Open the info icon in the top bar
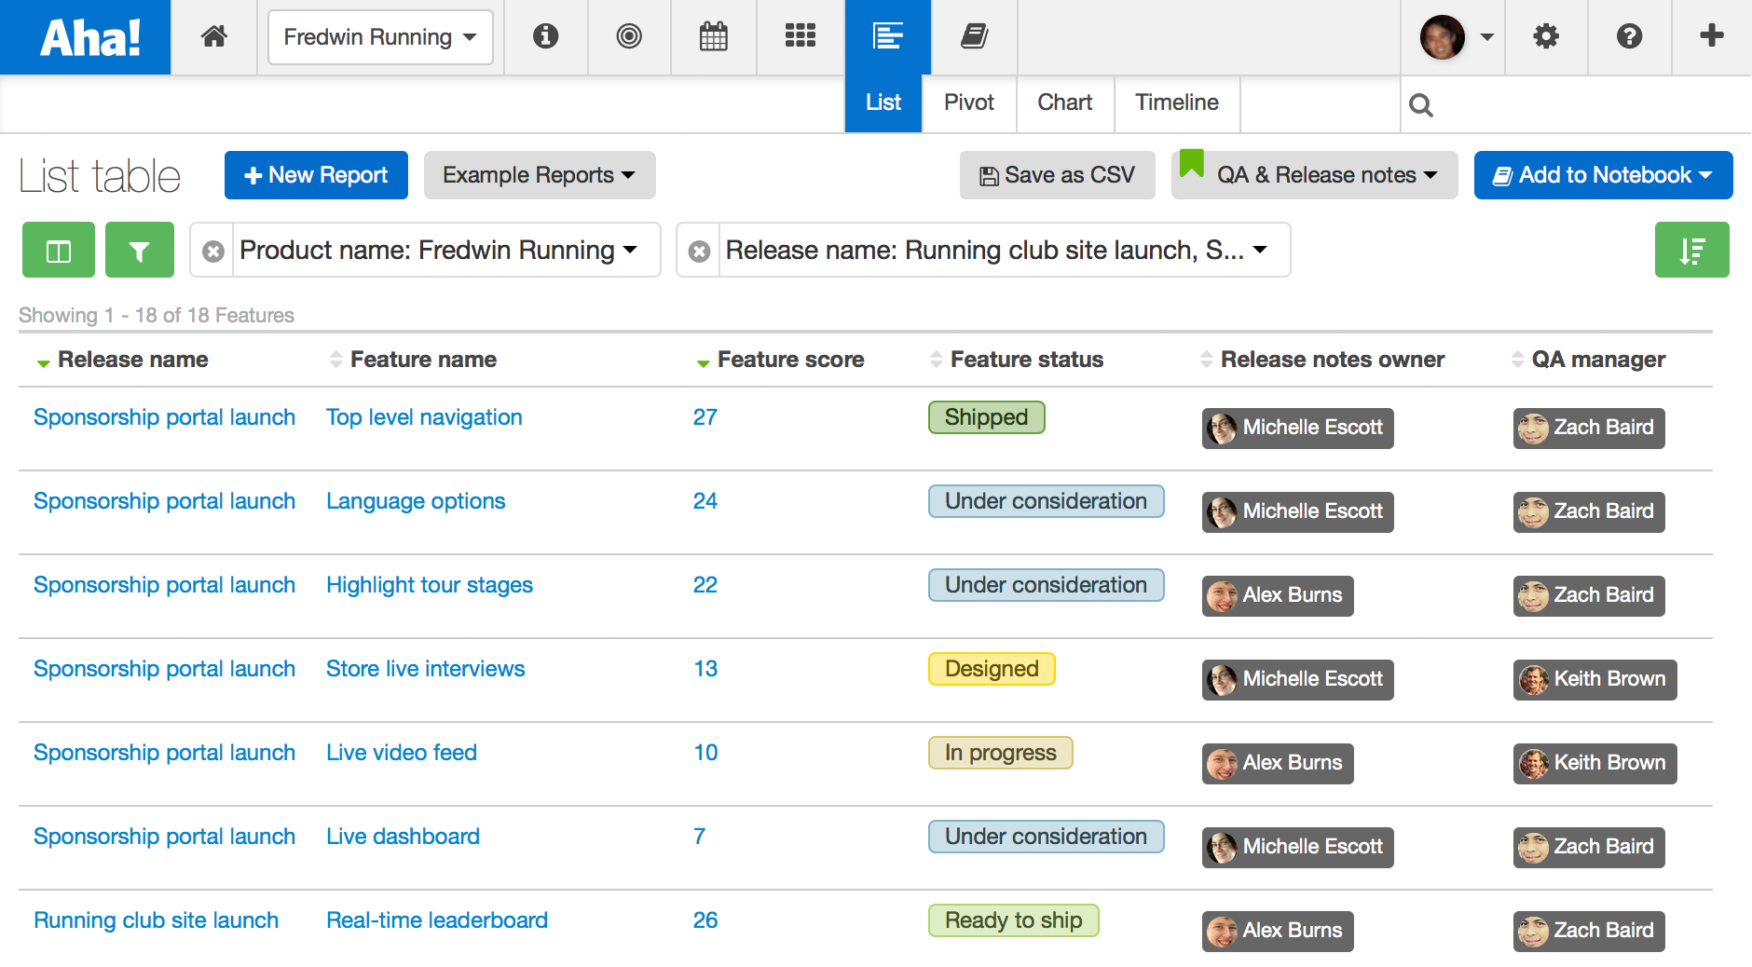The image size is (1752, 967). 545,36
